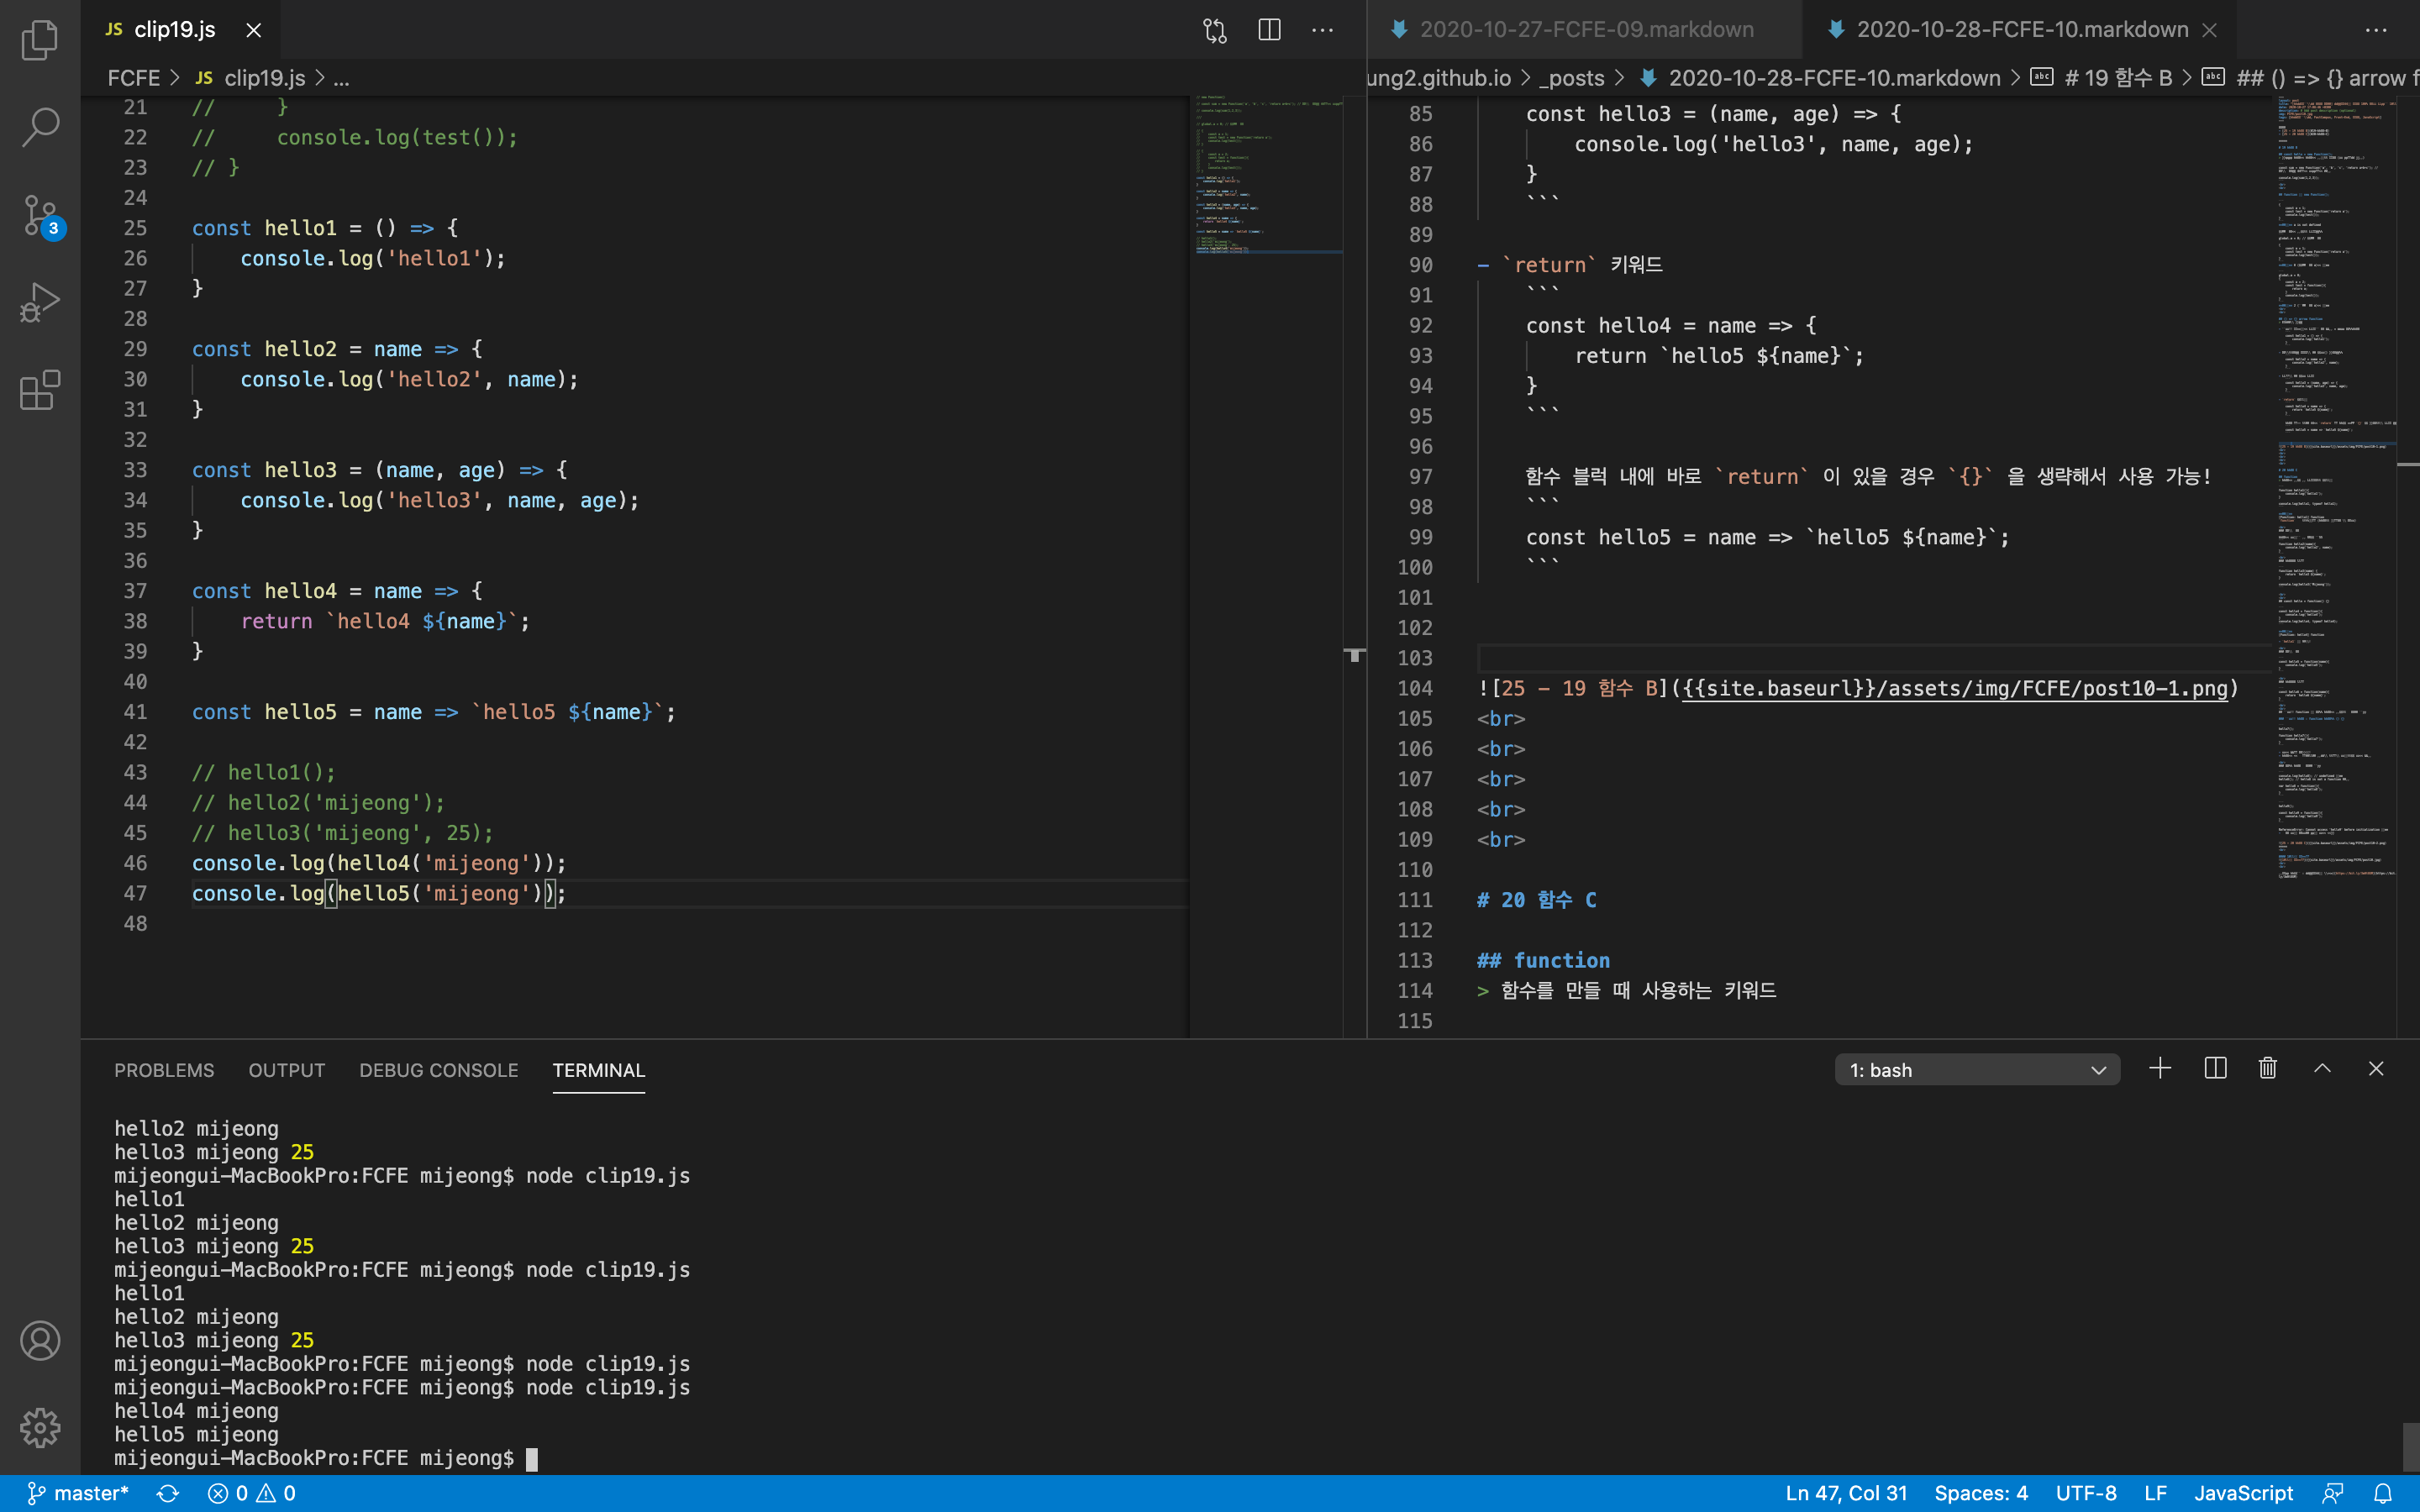Screen dimensions: 2420x1512
Task: Activate the 2020-10-28-FCFE-10.markdown tab
Action: (x=2020, y=30)
